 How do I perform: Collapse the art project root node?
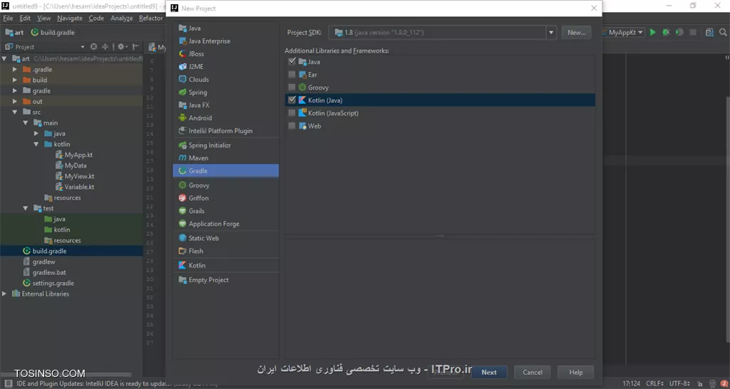point(4,58)
